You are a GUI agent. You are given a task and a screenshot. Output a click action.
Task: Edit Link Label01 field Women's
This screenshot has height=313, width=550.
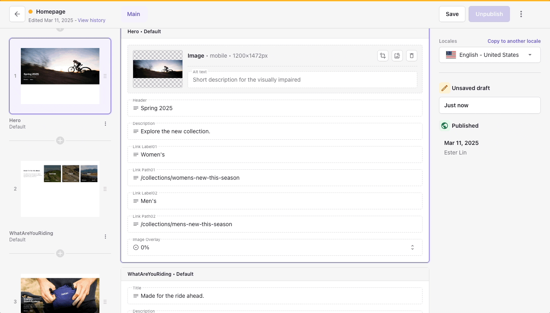pos(275,154)
